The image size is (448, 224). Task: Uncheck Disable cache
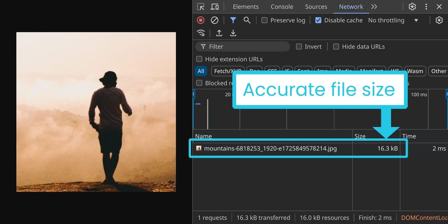click(x=318, y=20)
